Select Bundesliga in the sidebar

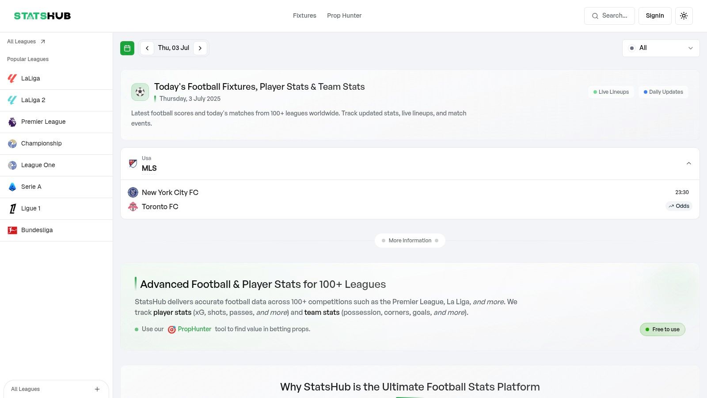(x=57, y=230)
